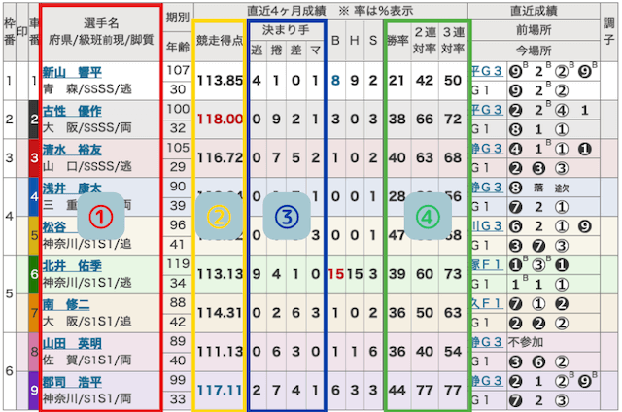Screen dimensions: 622x412
Task: Click the black car number 2 badge
Action: coord(34,120)
